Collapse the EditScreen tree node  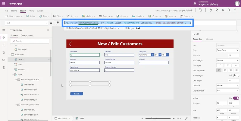[x=10, y=54]
